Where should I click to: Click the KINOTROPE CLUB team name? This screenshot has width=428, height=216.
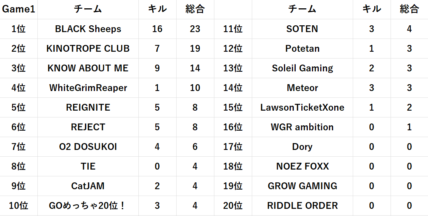[x=88, y=49]
